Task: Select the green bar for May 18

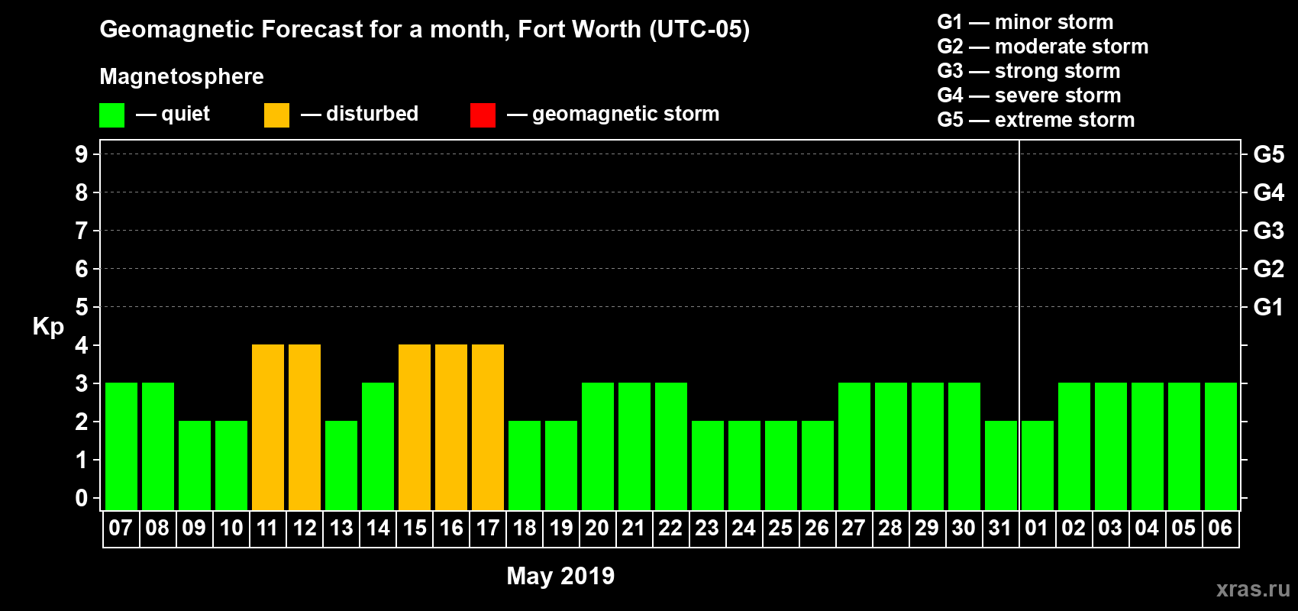Action: pyautogui.click(x=525, y=466)
